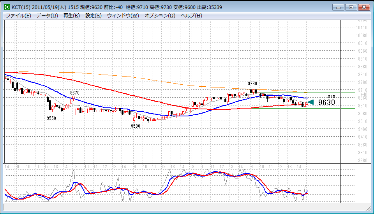Minimize the KCT chart window
374x214 pixels.
coord(338,7)
